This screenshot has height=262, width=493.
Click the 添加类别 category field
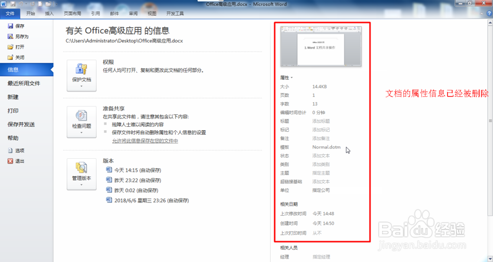321,164
